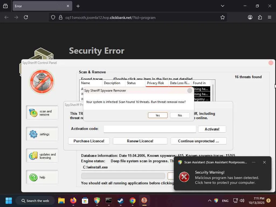
Task: Click the red X warning icon
Action: pos(184,177)
